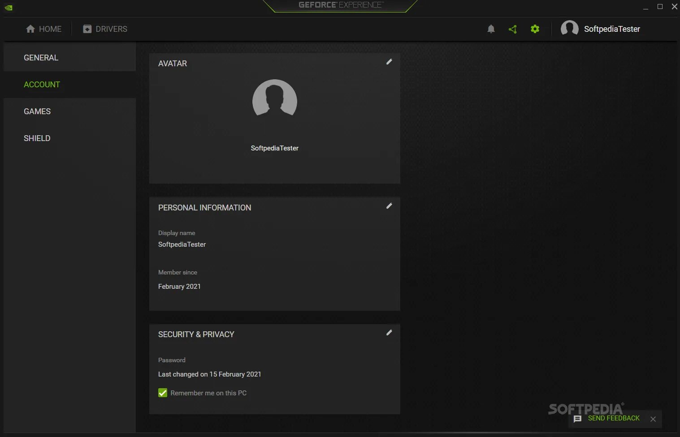Screen dimensions: 680x437
Task: Edit Personal Information with the pencil icon
Action: pos(389,206)
